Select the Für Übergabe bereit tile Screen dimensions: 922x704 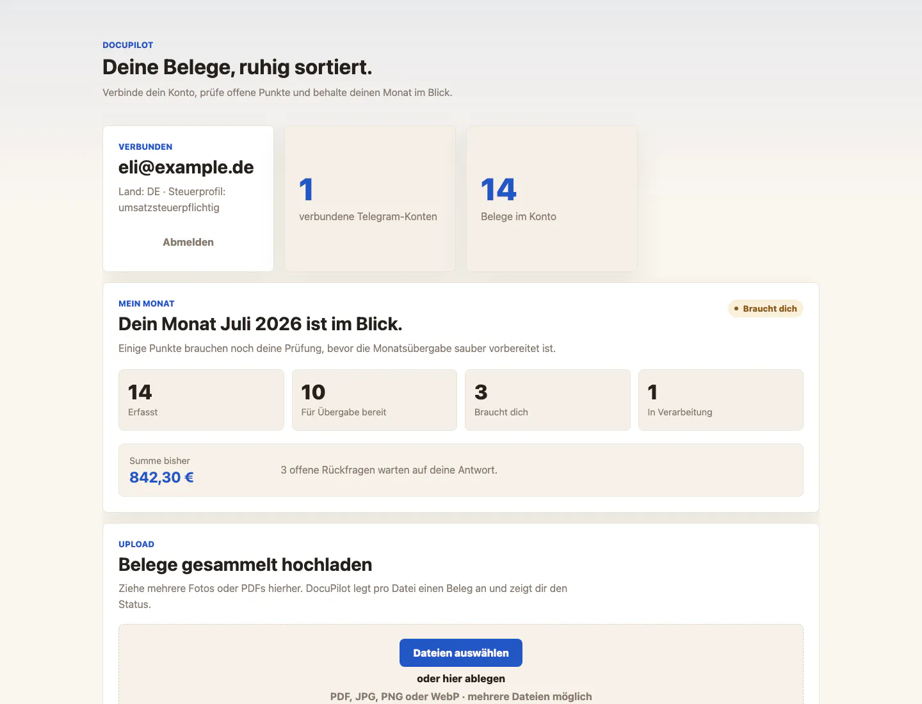(375, 400)
